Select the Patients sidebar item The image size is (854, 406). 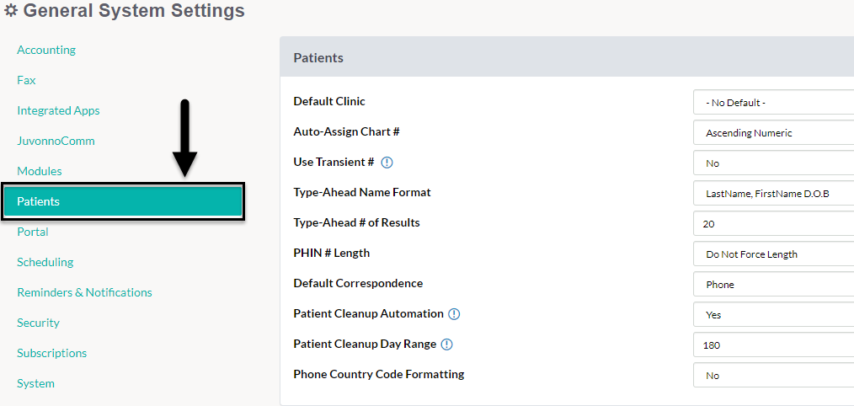coord(123,201)
